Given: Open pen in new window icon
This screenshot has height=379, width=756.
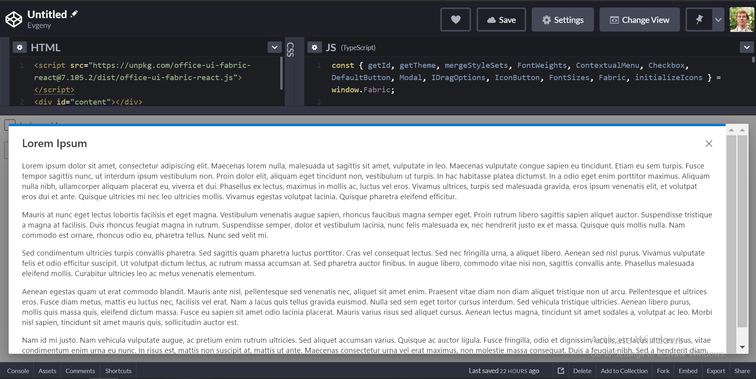Looking at the screenshot, I should pyautogui.click(x=560, y=371).
